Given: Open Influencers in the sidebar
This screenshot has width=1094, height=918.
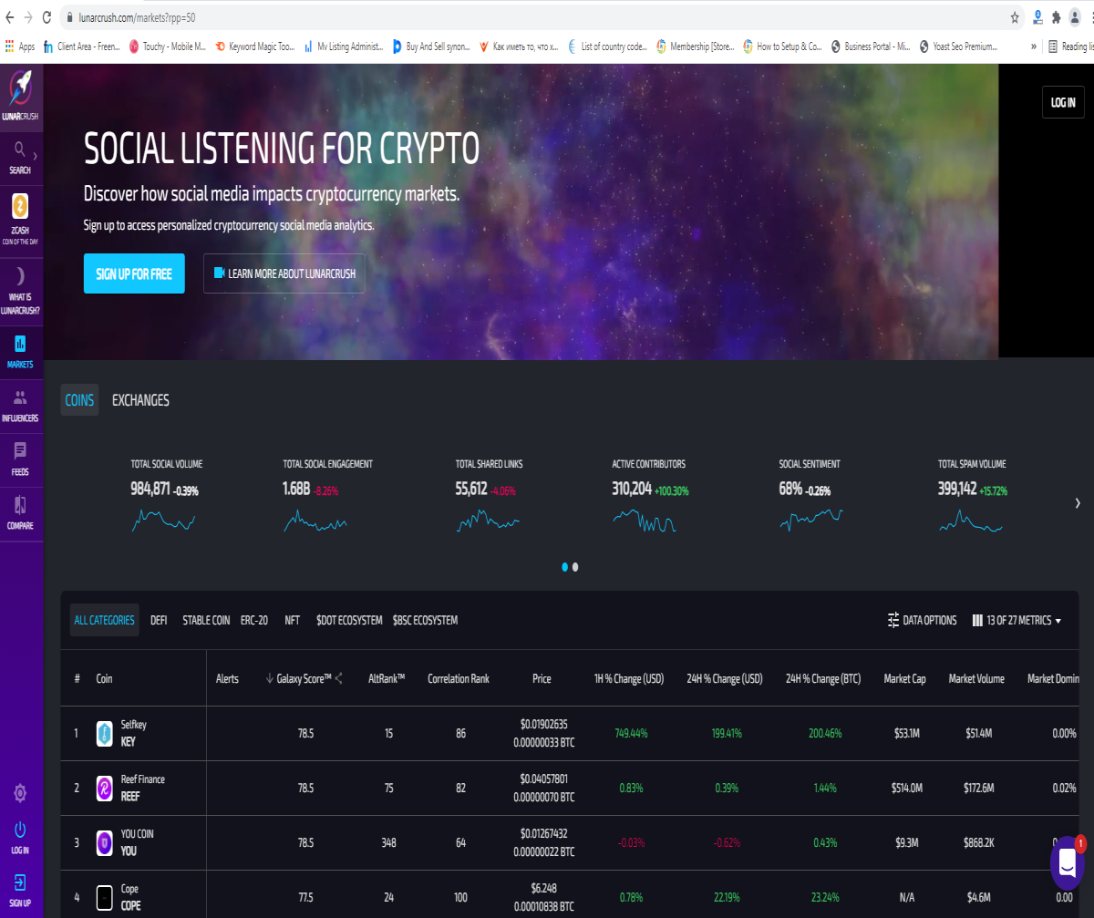Looking at the screenshot, I should (20, 406).
